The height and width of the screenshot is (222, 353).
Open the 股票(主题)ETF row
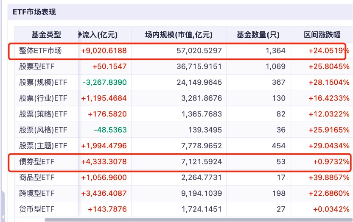pyautogui.click(x=43, y=146)
